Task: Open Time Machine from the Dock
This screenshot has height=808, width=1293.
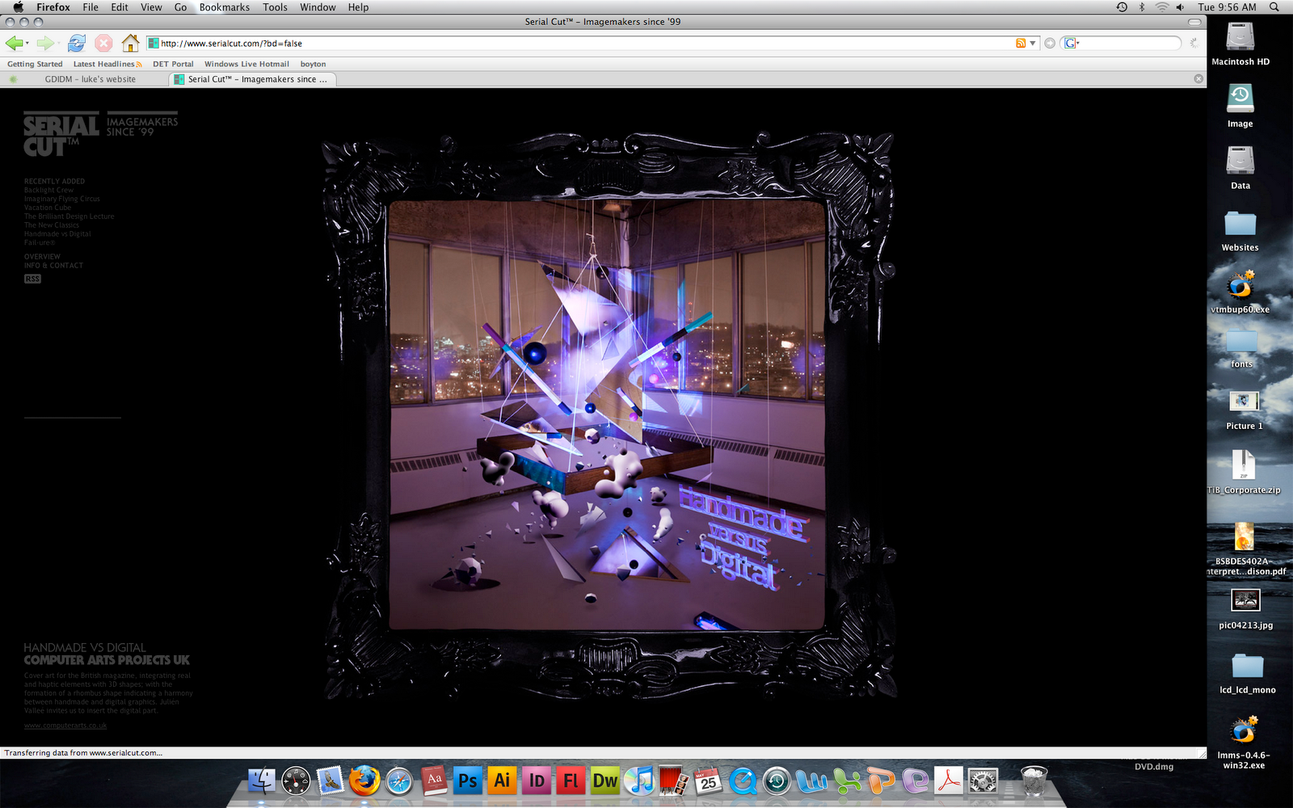Action: [777, 781]
